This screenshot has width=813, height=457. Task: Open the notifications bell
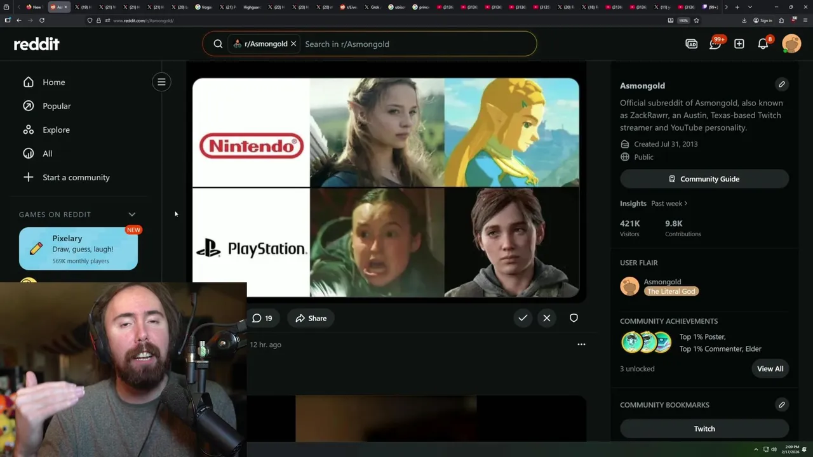(763, 44)
